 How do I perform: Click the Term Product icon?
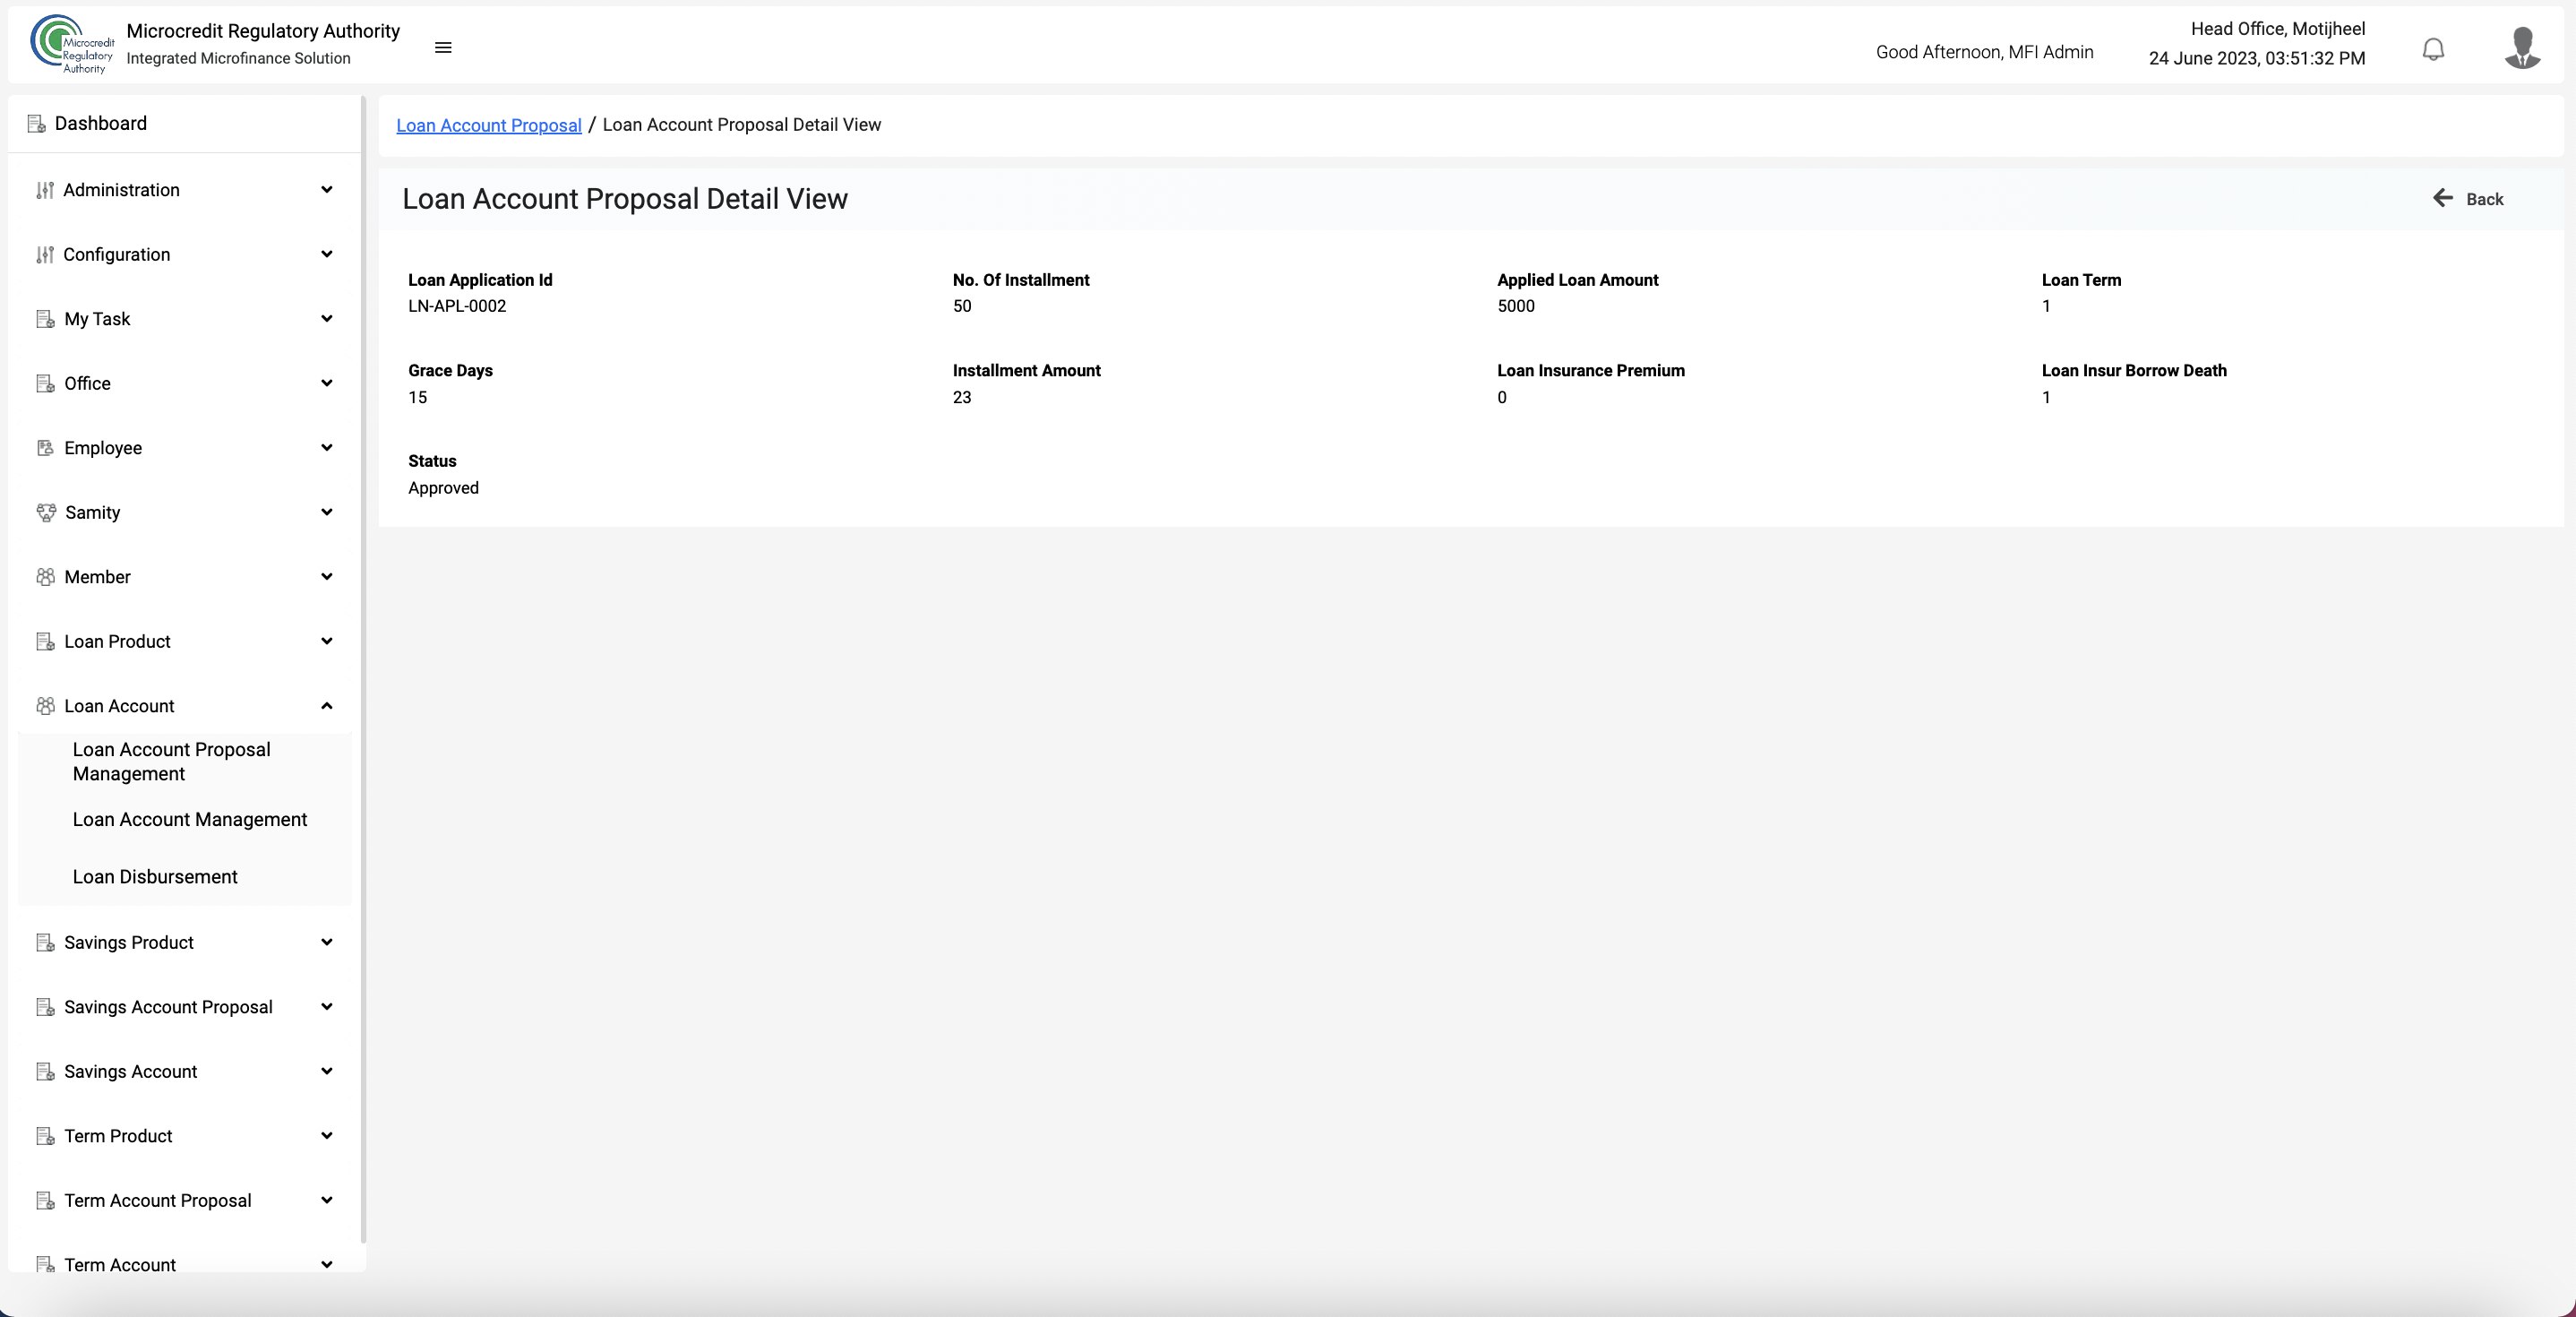coord(45,1136)
